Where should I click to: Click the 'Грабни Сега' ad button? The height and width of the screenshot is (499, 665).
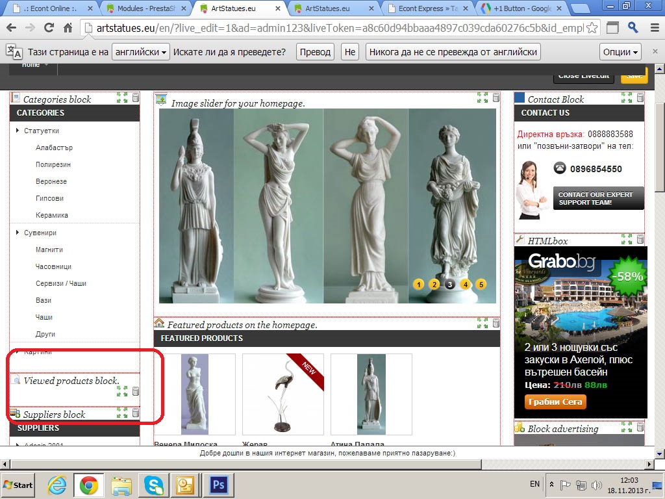[x=555, y=402]
